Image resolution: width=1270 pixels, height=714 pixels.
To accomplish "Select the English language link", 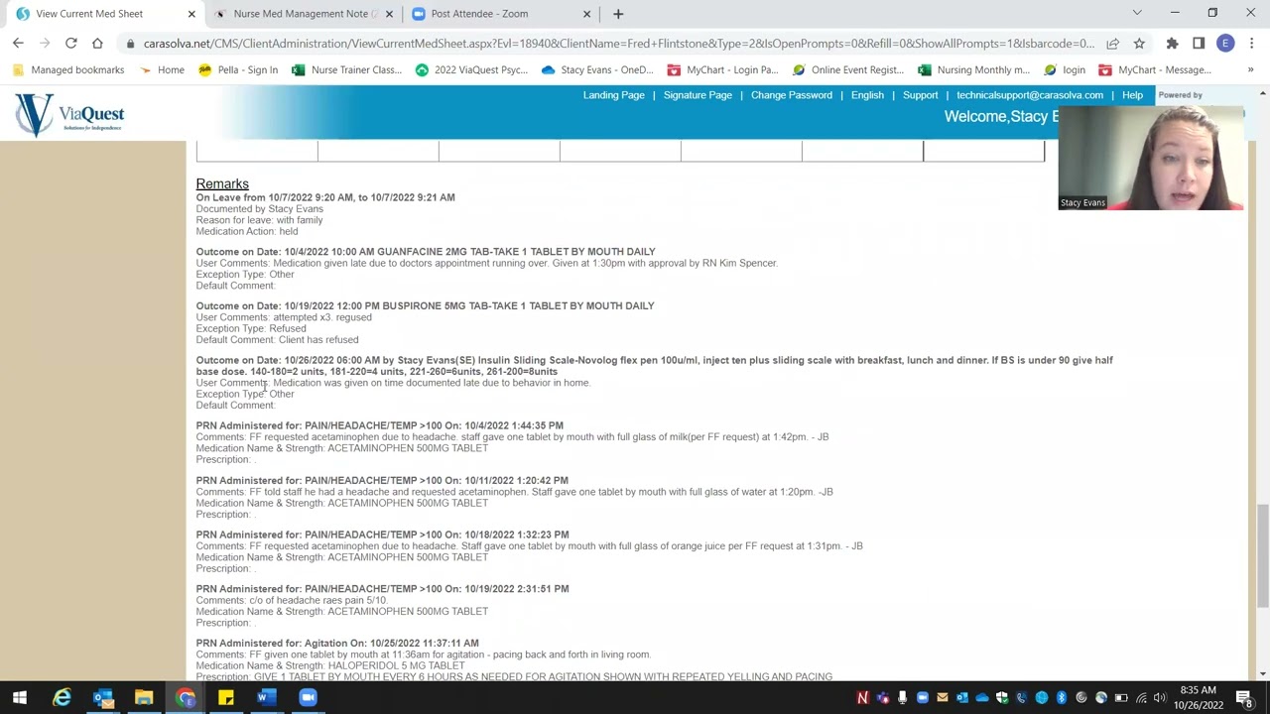I will click(867, 95).
